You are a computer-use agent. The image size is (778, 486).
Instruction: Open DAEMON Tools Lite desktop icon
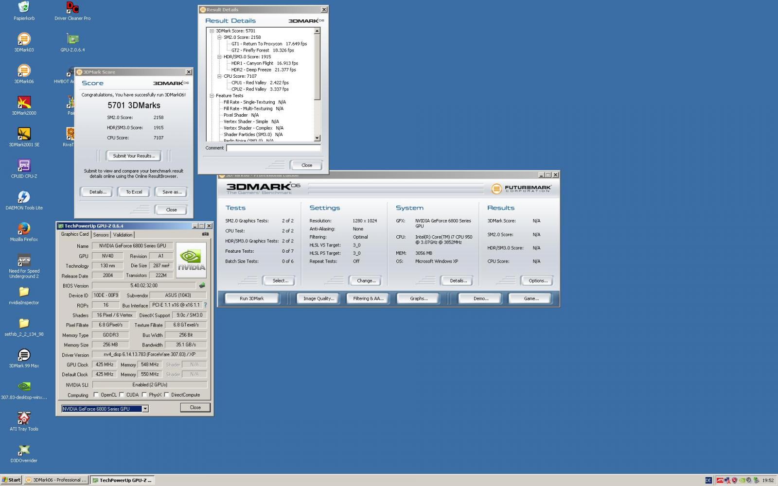tap(24, 197)
